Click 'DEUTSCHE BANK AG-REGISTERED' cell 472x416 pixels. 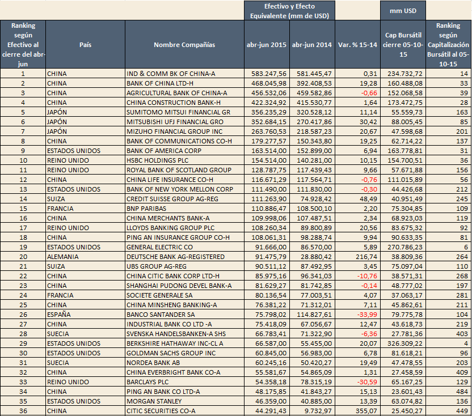point(184,257)
